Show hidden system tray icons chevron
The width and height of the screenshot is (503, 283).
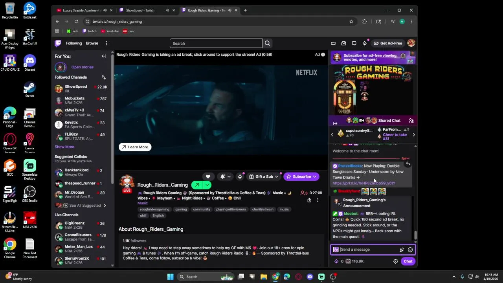point(454,277)
